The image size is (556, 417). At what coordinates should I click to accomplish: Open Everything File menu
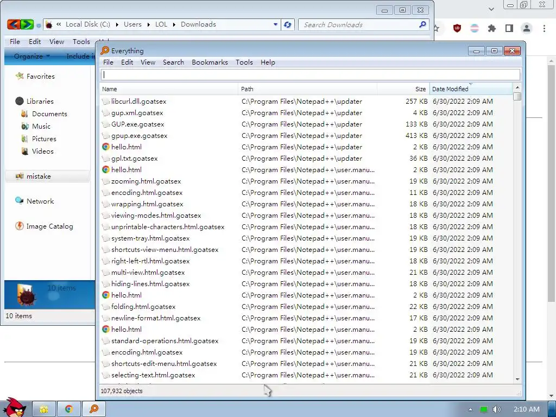click(108, 62)
